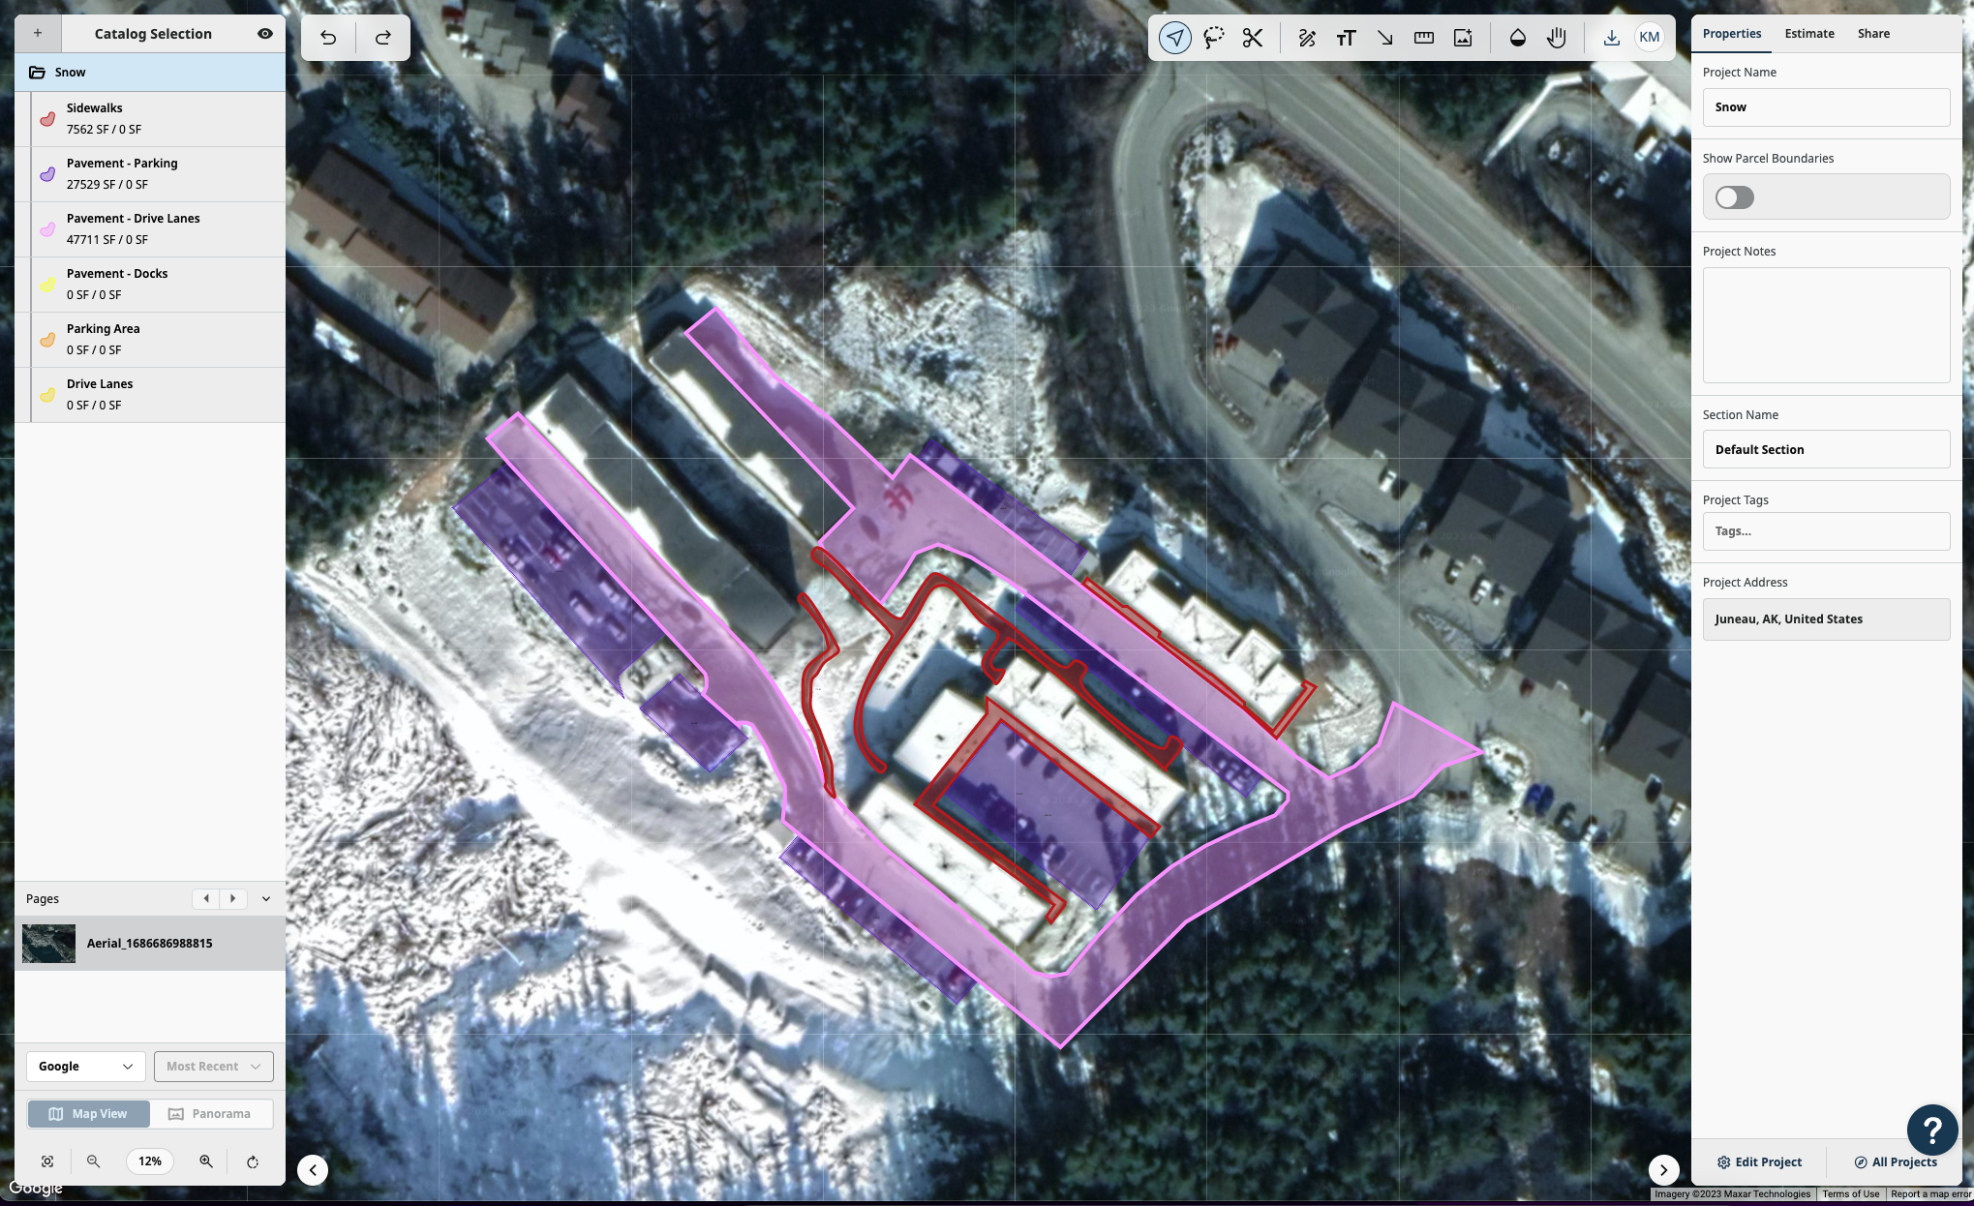Click the opacity droplet tool

pos(1517,38)
